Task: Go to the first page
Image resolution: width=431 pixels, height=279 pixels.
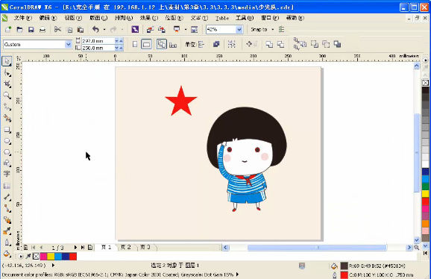Action: [34, 248]
